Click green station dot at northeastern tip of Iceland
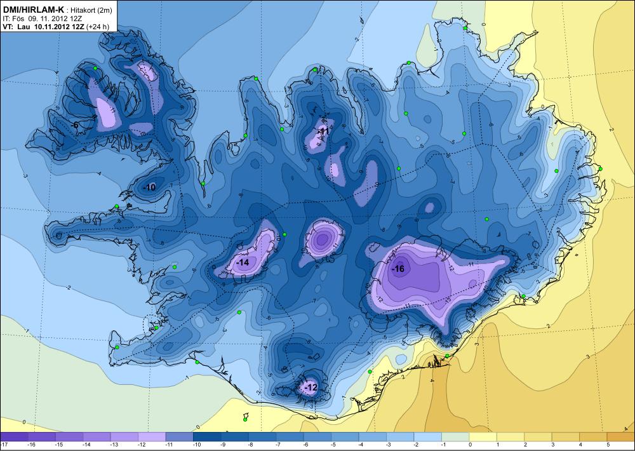Viewport: 635px width, 451px height. click(x=465, y=28)
